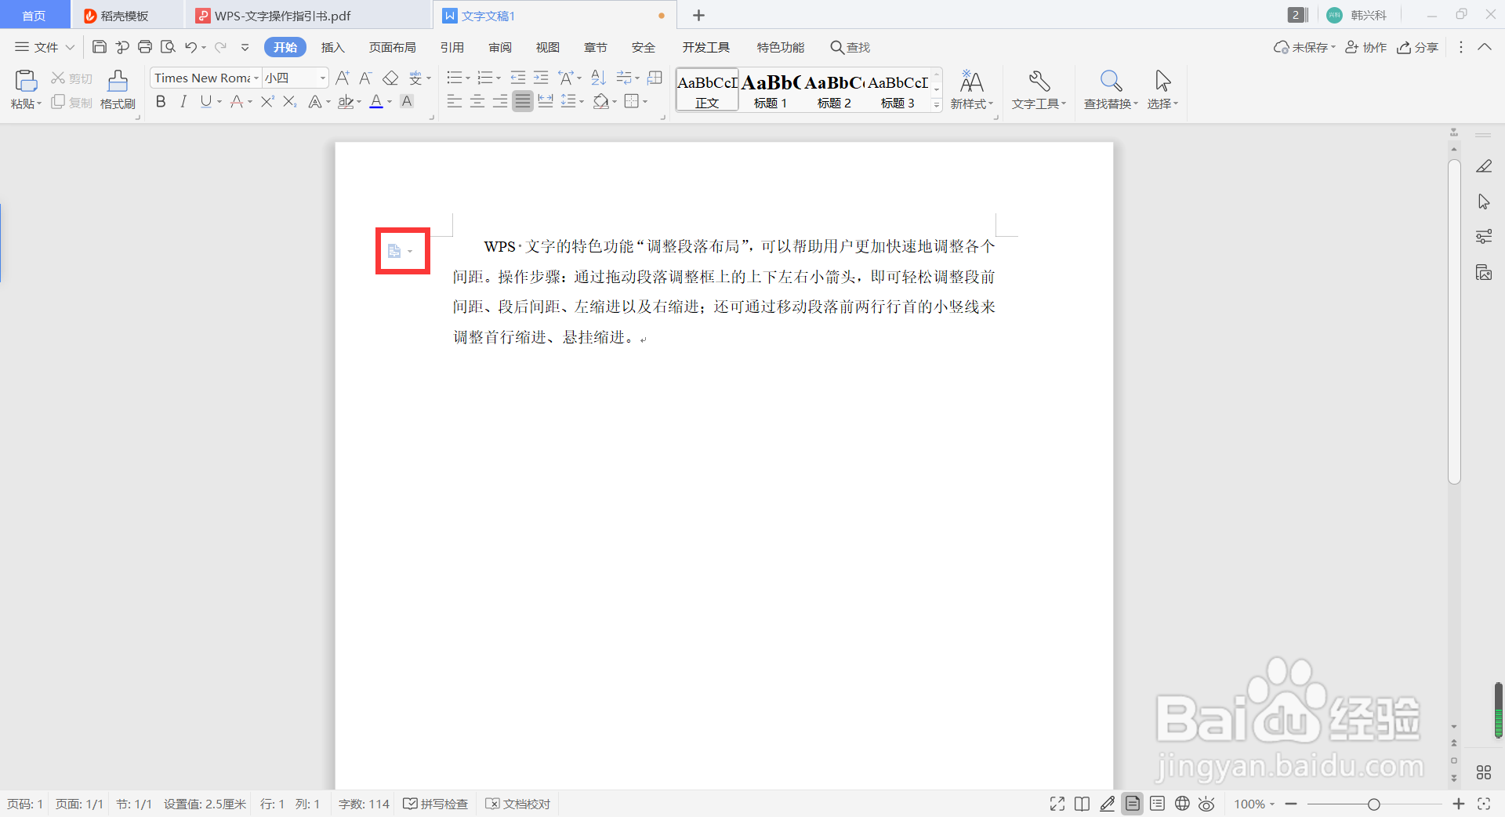Click the decrease indent icon
The image size is (1505, 817).
518,78
